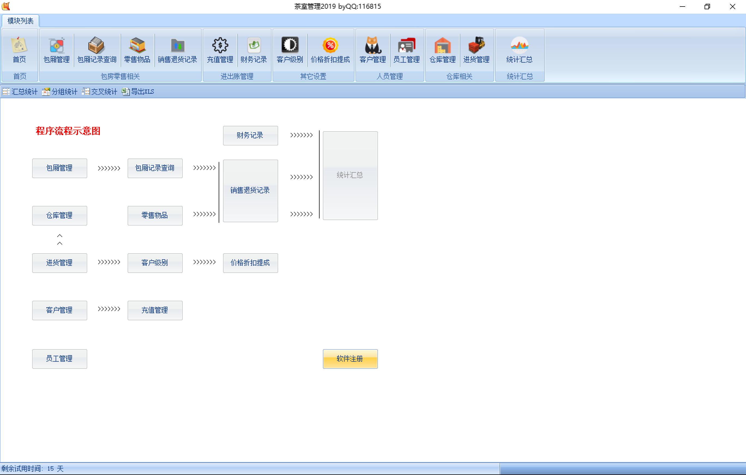746x475 pixels.
Task: Click the 客户管理 ribbon icon
Action: coord(373,50)
